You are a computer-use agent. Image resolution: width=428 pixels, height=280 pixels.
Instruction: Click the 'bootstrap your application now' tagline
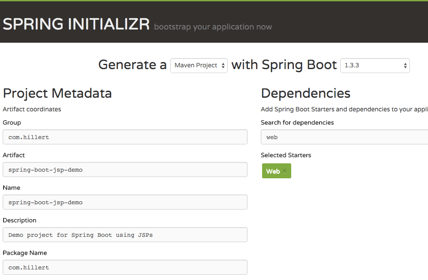tap(213, 27)
